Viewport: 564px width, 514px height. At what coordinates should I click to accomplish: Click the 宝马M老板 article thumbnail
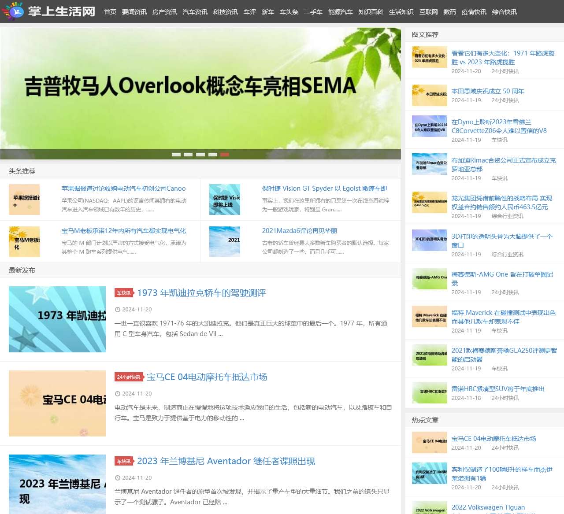click(24, 242)
